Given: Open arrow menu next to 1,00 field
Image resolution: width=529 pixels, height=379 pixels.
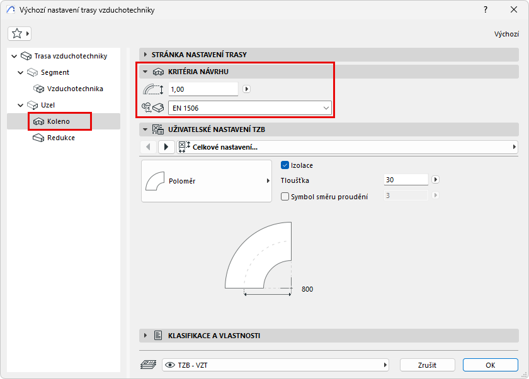Looking at the screenshot, I should tap(247, 89).
